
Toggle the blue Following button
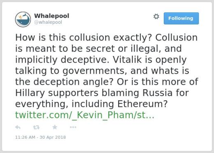[181, 18]
